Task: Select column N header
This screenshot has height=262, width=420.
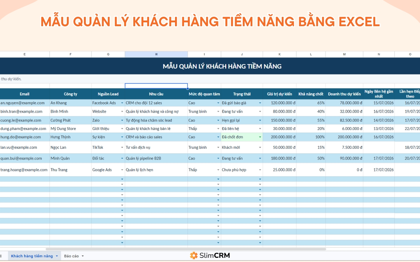Action: [379, 54]
